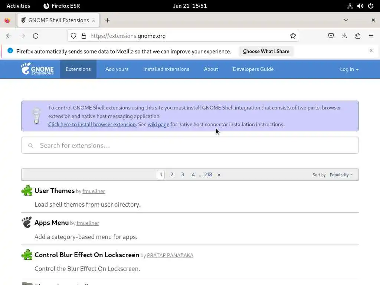380x285 pixels.
Task: Open the clock Jun 21 15:51 calendar
Action: (190, 6)
